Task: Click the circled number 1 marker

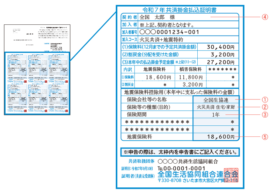Action: point(265,99)
